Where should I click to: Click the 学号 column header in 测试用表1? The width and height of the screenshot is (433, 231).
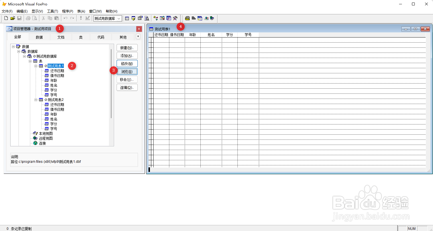coord(247,34)
